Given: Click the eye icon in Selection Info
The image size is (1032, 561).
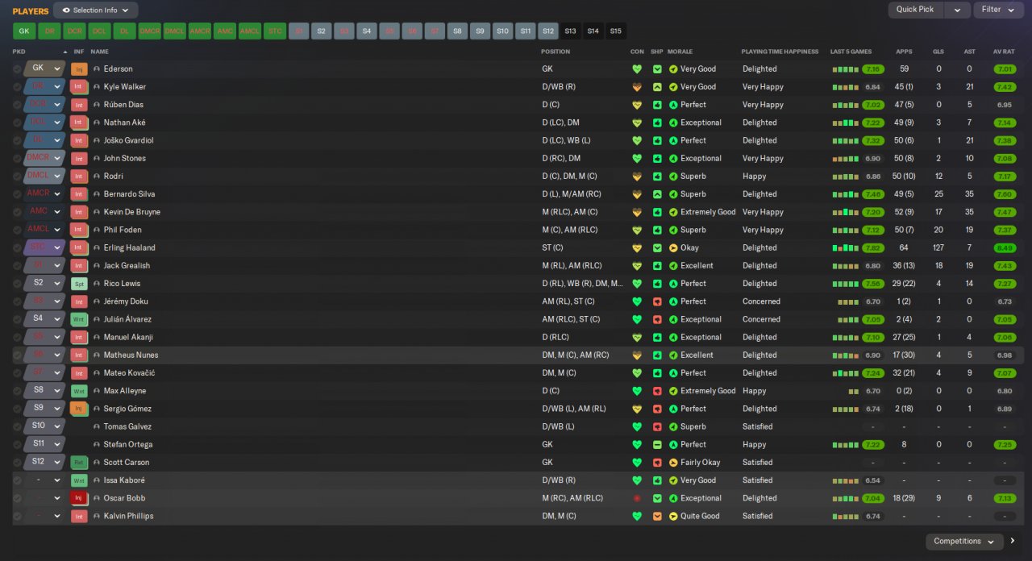Looking at the screenshot, I should point(65,10).
